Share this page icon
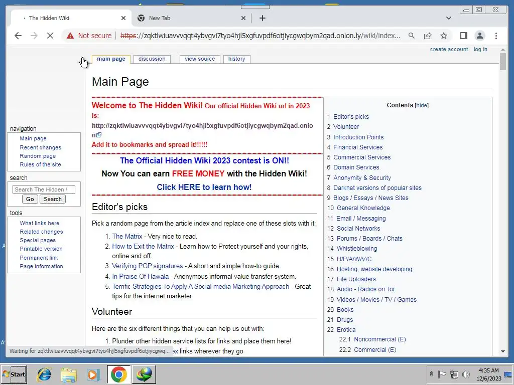 click(x=428, y=36)
